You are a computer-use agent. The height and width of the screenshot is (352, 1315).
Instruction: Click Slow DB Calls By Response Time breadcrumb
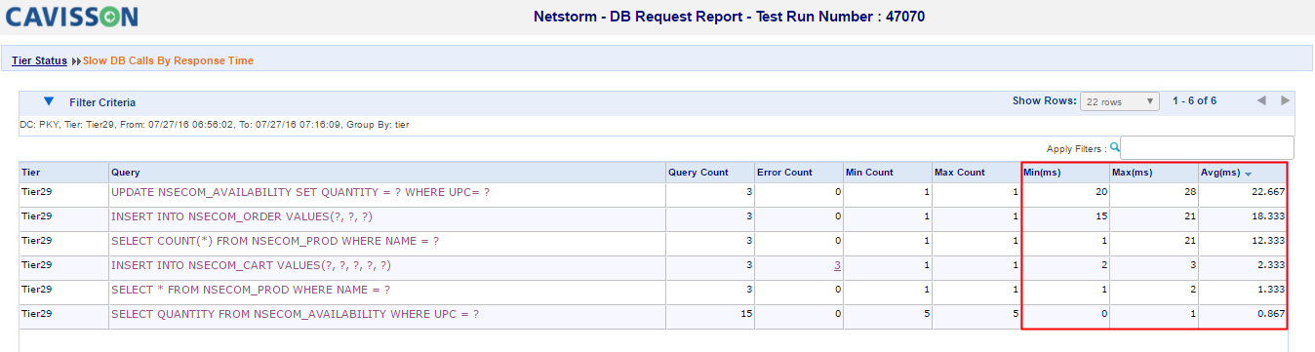[x=168, y=60]
